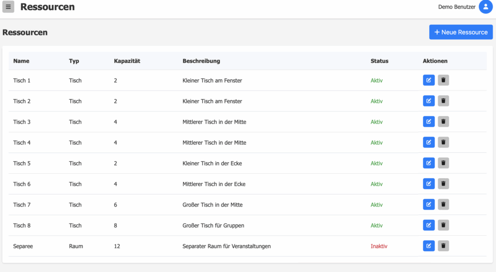Delete the Tisch 2 resource
Viewport: 496px width, 272px height.
click(443, 101)
